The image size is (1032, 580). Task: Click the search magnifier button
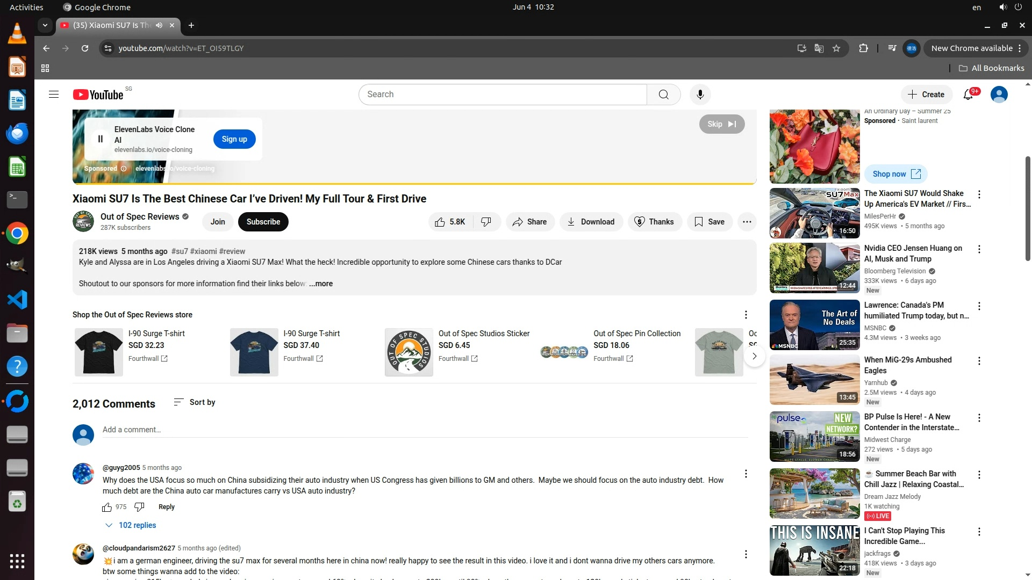(663, 95)
